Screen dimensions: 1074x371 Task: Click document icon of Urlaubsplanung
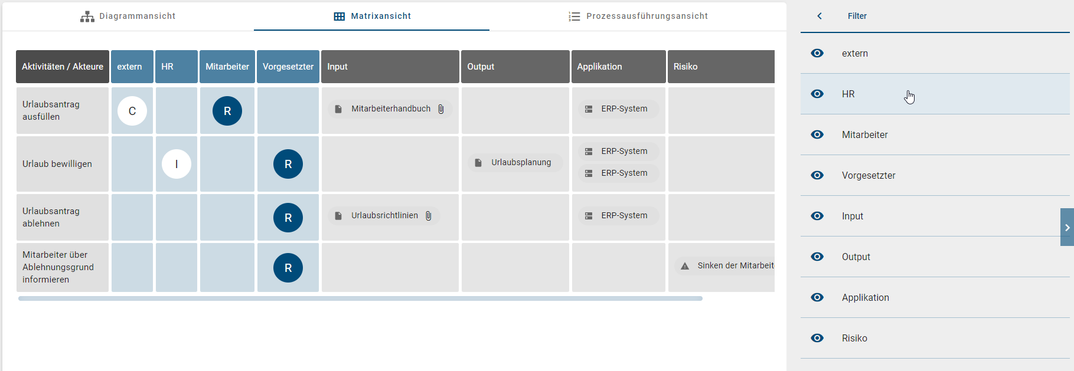pos(478,163)
